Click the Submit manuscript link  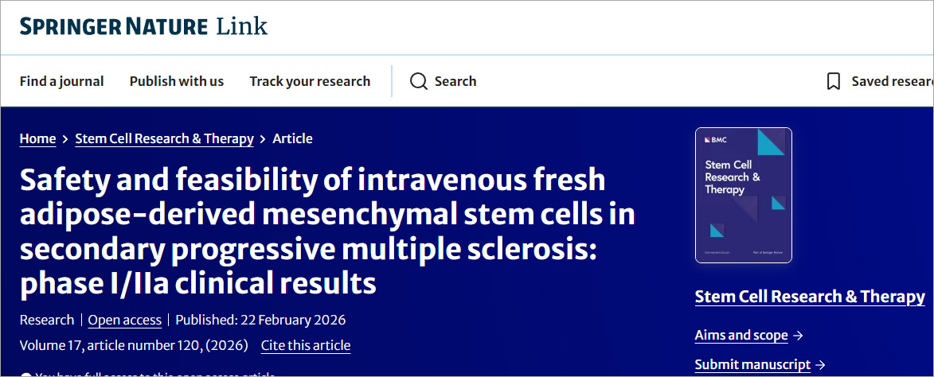pos(752,364)
